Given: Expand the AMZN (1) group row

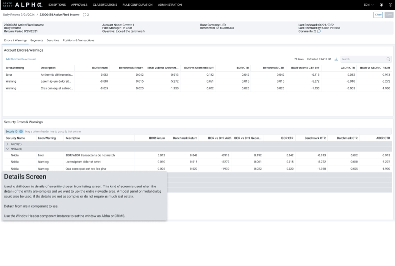Looking at the screenshot, I should point(7,144).
